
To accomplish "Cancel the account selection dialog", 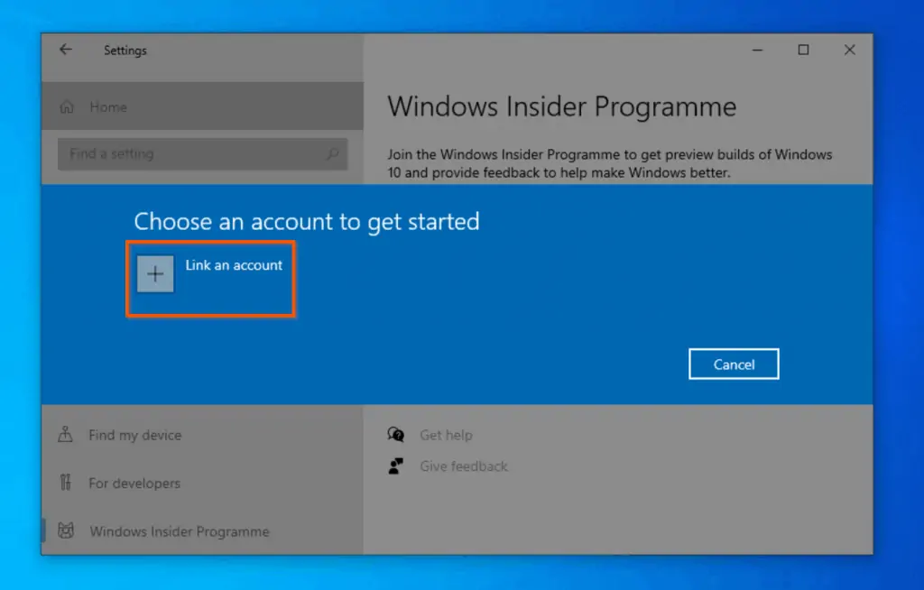I will pos(734,364).
